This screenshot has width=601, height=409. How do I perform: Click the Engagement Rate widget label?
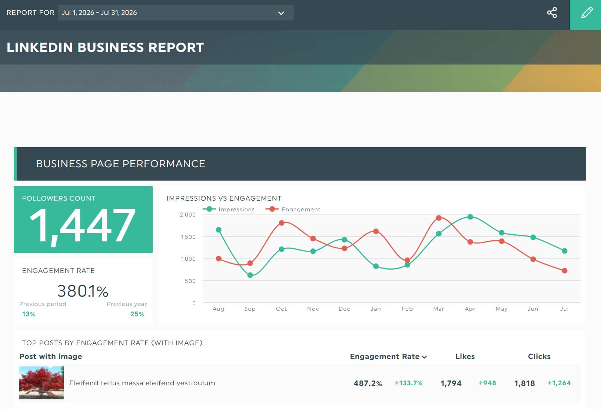pos(59,271)
